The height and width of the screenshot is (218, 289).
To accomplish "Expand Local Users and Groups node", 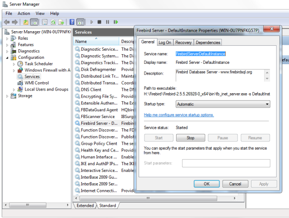I will (14, 90).
